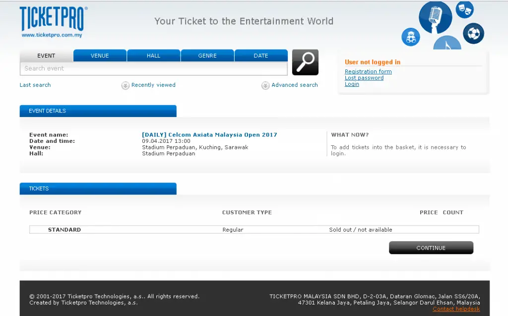
Task: Open the GENRE tab
Action: 207,56
